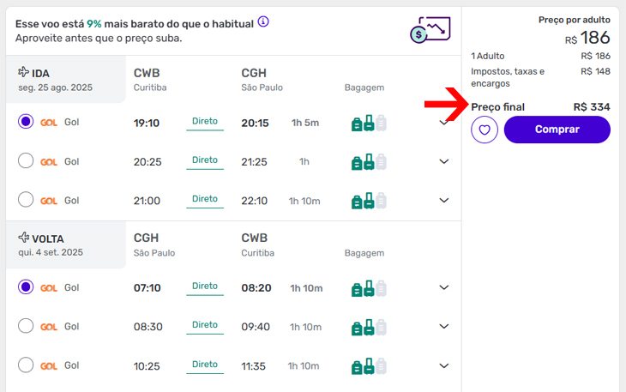The width and height of the screenshot is (626, 392).
Task: Expand details of the 20:25 outbound flight
Action: pos(444,161)
